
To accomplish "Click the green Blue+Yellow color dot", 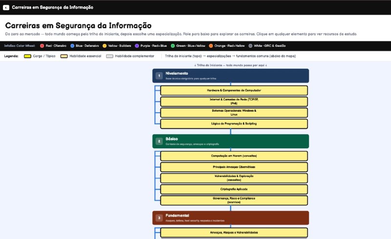I will tap(173, 46).
